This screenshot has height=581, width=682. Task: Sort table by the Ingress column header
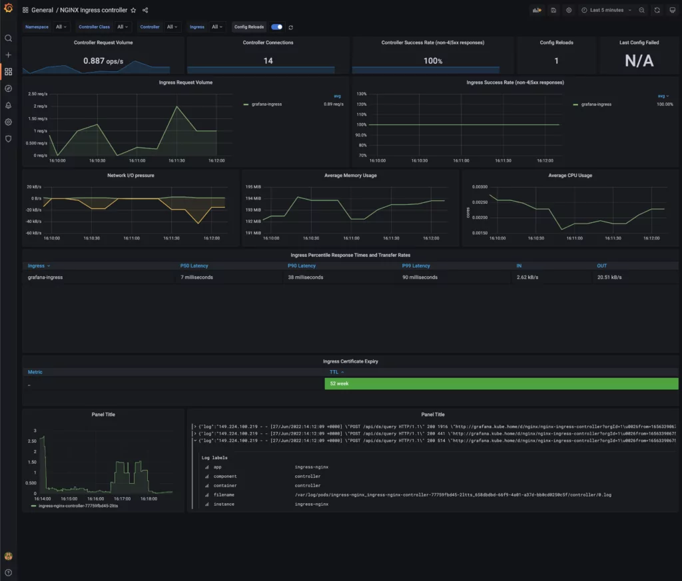(x=39, y=266)
